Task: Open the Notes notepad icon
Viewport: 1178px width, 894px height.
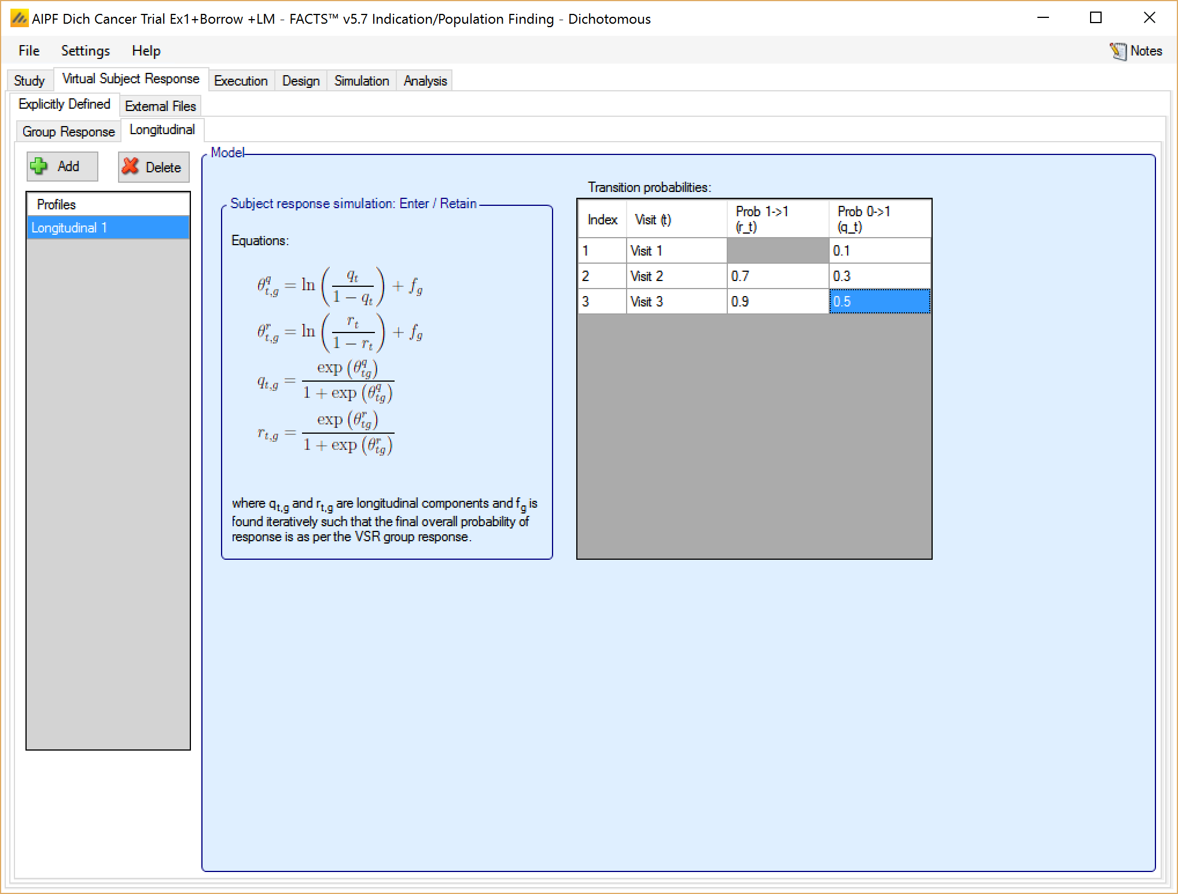Action: [x=1117, y=51]
